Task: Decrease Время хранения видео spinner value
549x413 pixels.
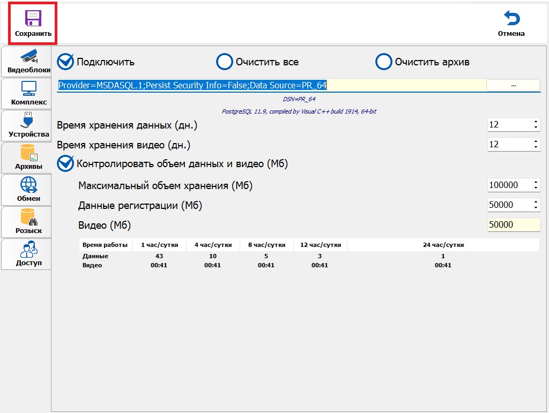Action: [536, 147]
